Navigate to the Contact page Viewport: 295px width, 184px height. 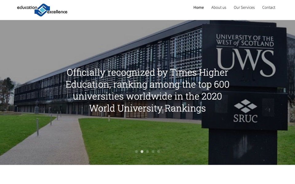click(269, 7)
